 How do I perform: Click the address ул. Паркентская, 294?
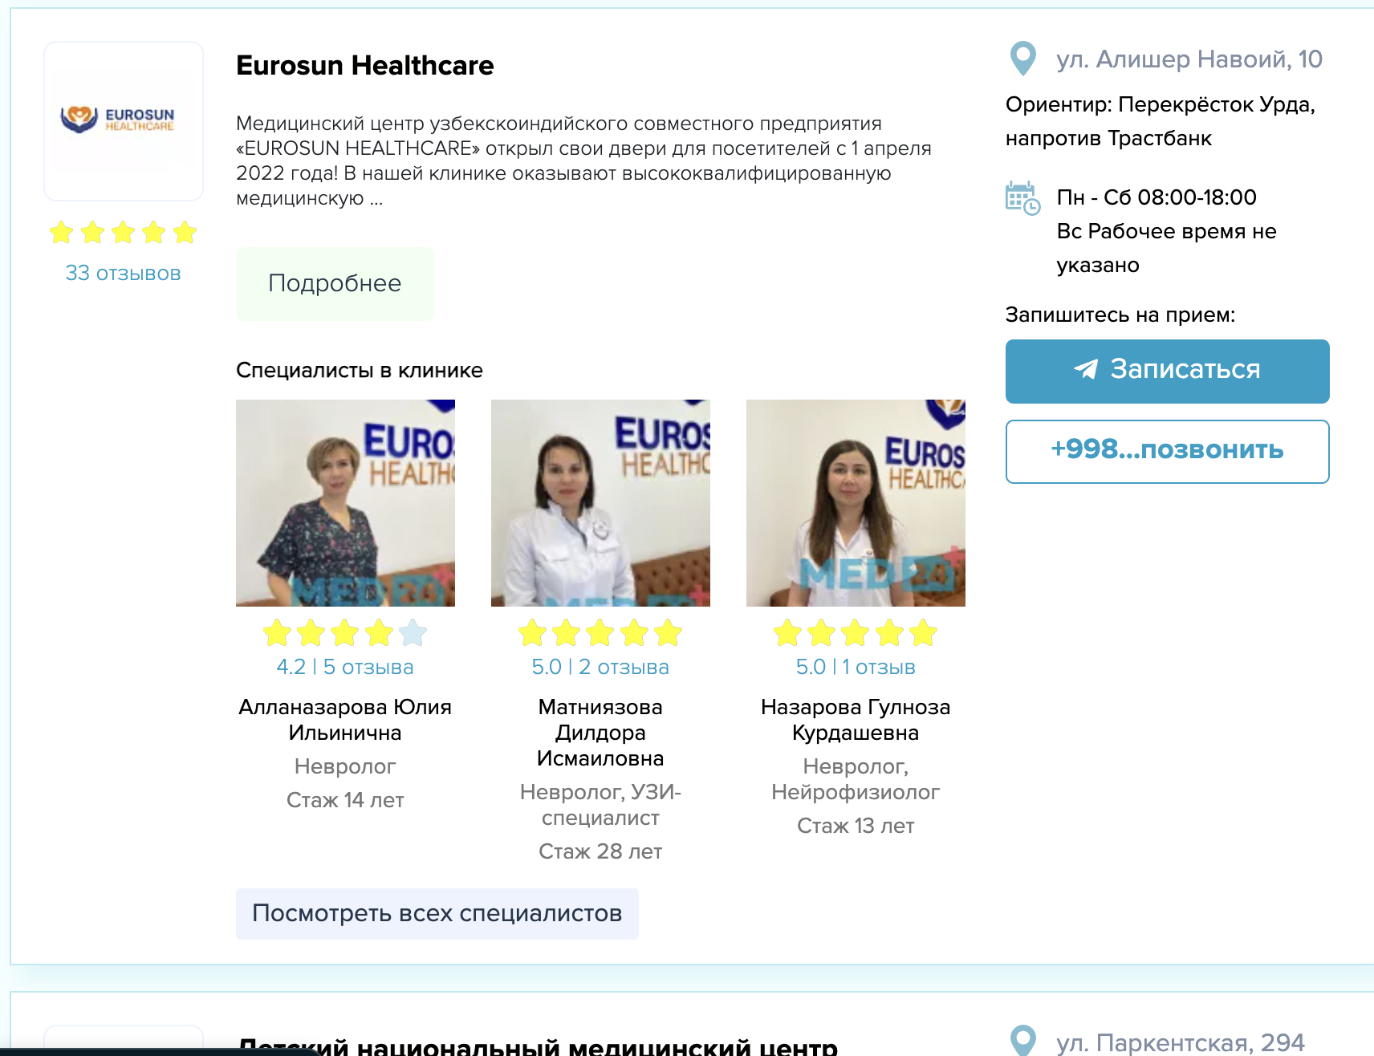click(1181, 1042)
